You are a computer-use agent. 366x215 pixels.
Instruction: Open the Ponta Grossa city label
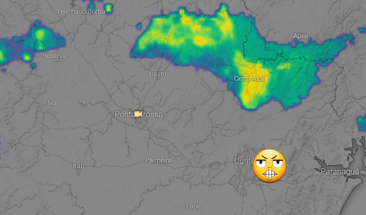pos(139,114)
